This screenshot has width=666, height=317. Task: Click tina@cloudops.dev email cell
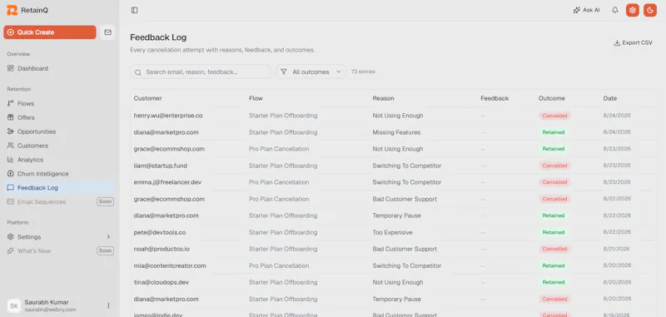point(162,282)
